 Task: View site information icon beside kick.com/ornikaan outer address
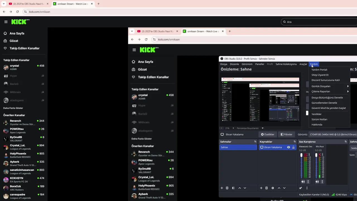(x=25, y=12)
